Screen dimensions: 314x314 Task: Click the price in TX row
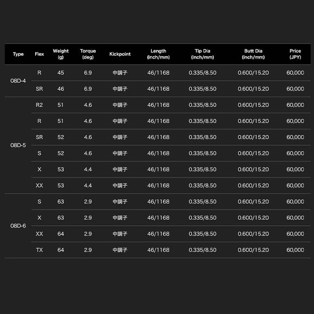click(295, 250)
